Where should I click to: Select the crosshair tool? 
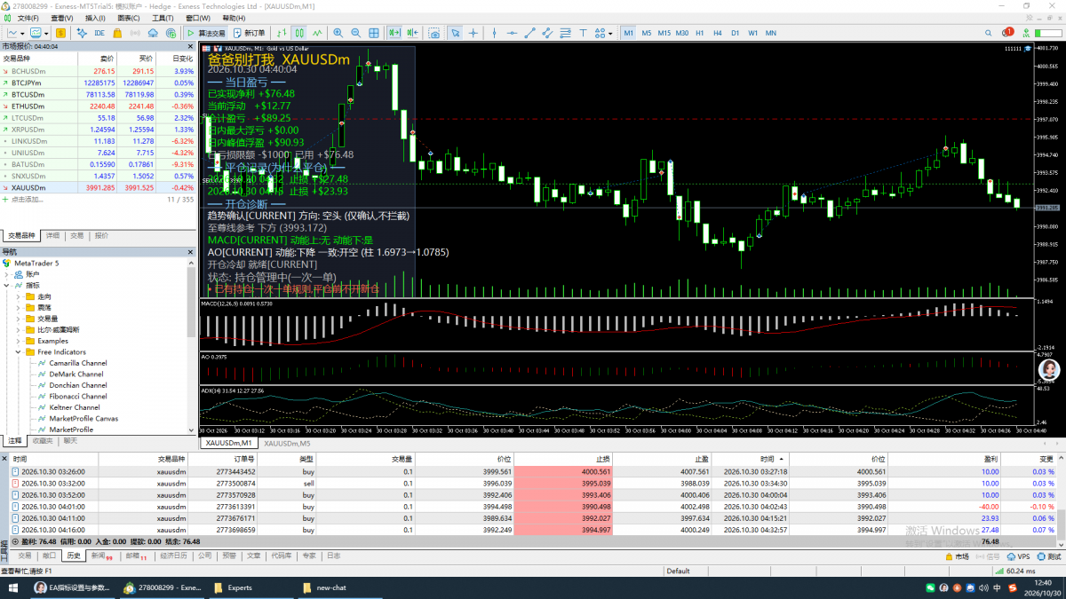tap(473, 33)
